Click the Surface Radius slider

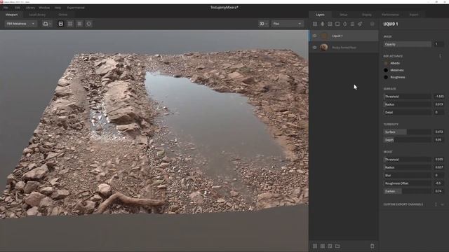click(408, 104)
